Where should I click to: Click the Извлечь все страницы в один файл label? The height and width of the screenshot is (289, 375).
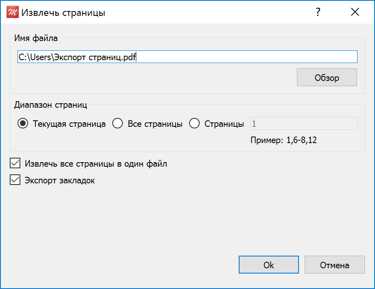click(96, 164)
